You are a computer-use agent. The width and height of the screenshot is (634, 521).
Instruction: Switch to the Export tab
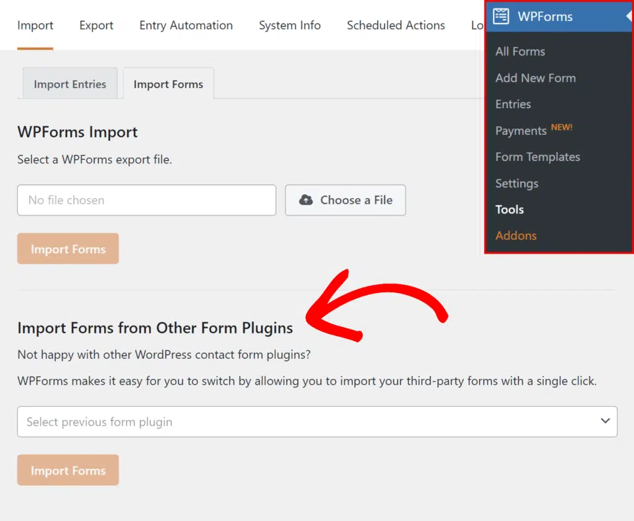(96, 25)
